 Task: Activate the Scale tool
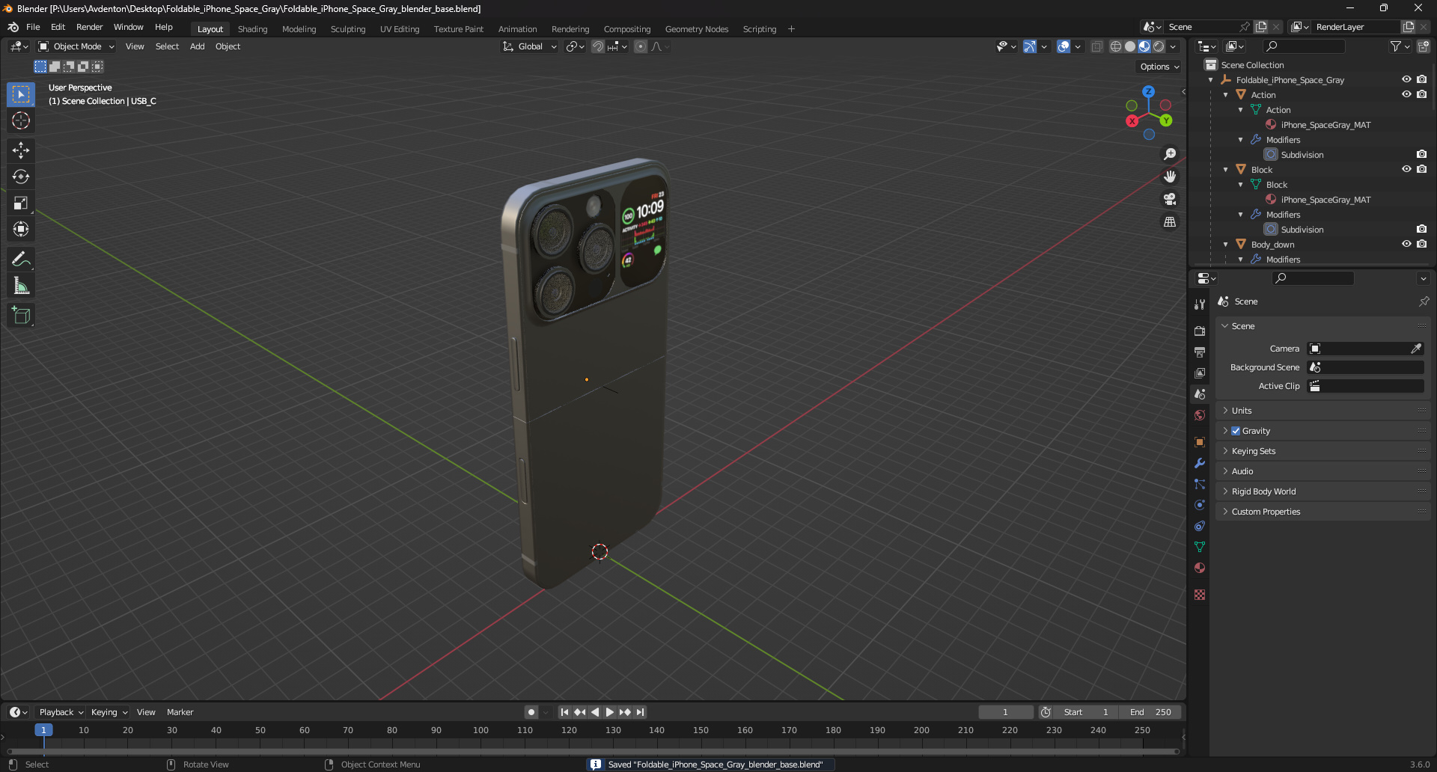pos(21,203)
